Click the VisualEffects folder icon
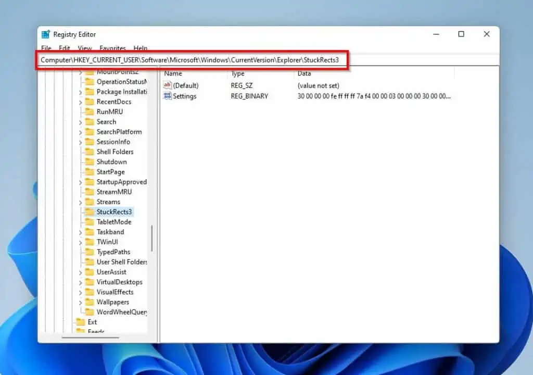Viewport: 533px width, 375px height. (90, 292)
